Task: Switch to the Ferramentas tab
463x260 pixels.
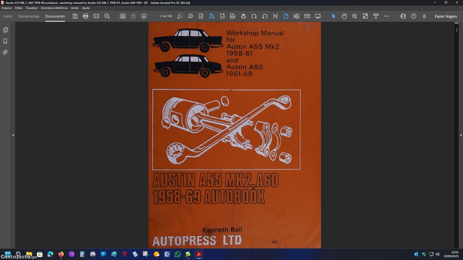Action: pos(29,16)
